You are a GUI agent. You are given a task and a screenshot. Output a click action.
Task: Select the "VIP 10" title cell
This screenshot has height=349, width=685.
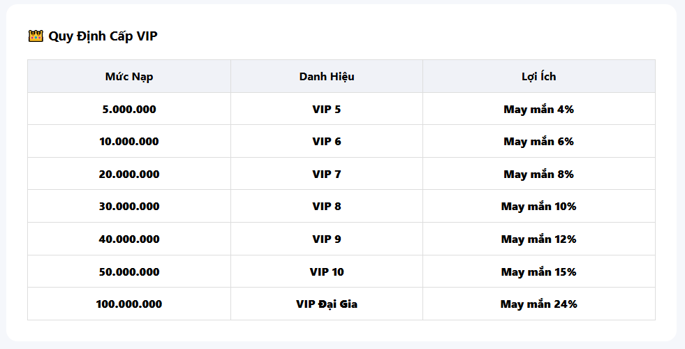327,272
